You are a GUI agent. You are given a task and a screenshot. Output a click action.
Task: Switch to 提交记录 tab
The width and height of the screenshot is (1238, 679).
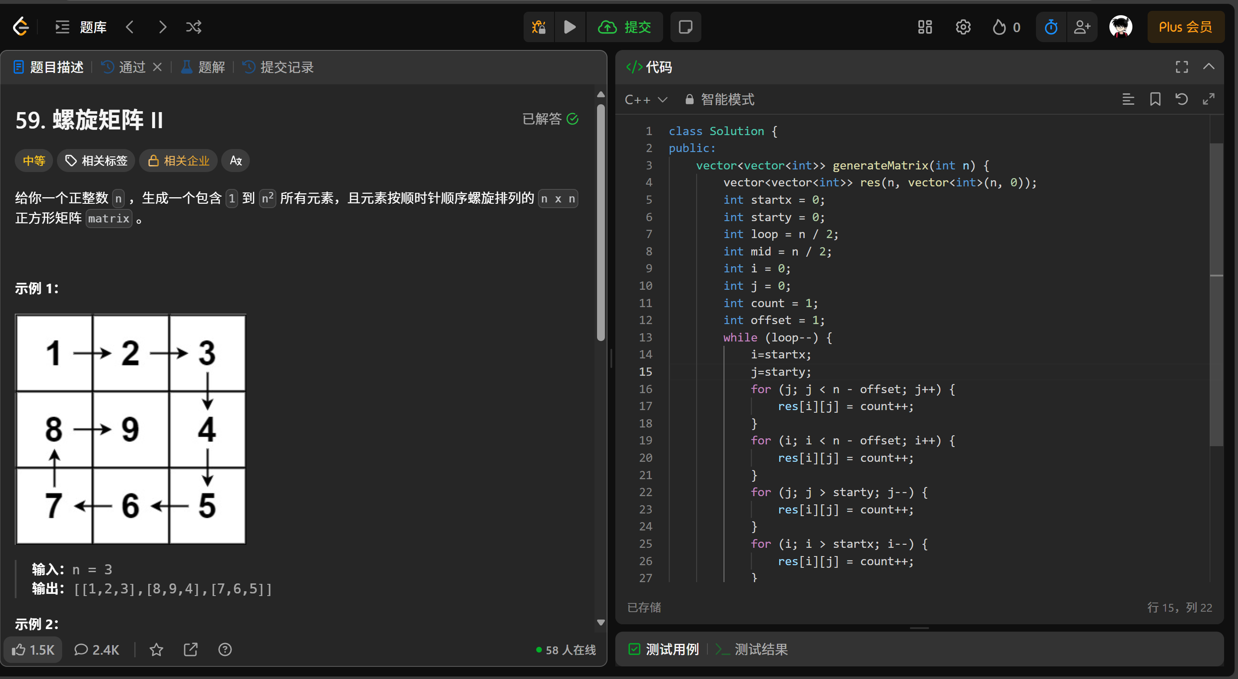(x=278, y=67)
